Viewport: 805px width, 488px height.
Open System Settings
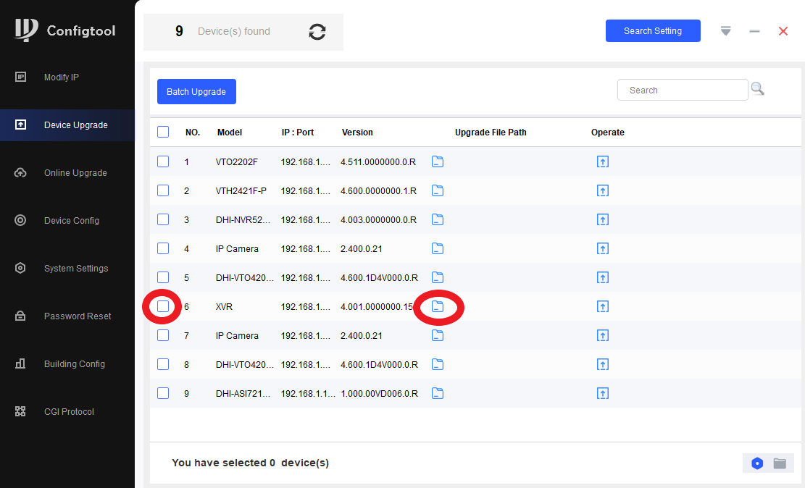67,268
